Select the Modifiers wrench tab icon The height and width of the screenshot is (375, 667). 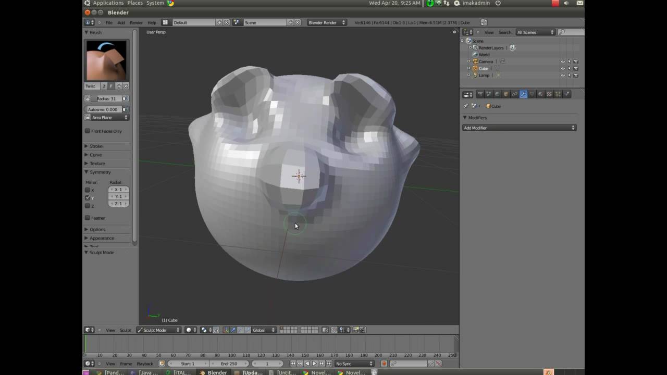pyautogui.click(x=524, y=94)
